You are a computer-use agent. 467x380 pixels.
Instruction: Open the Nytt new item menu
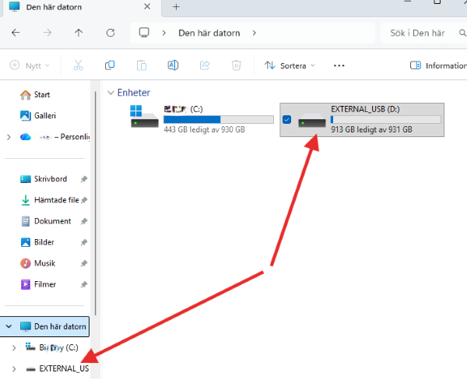click(30, 65)
